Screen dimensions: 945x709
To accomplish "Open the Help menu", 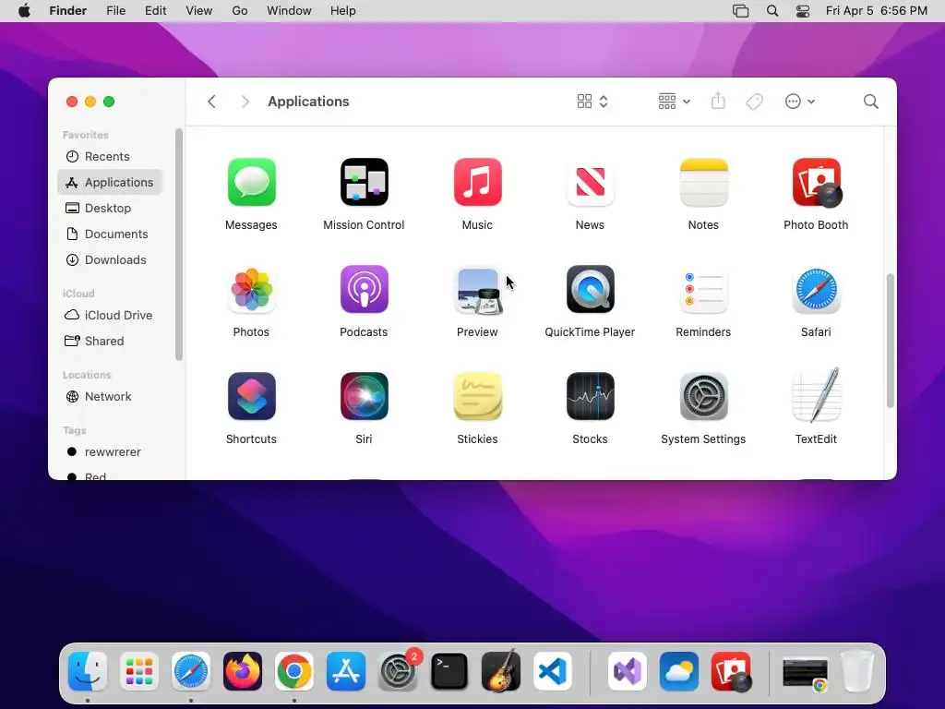I will pos(343,11).
